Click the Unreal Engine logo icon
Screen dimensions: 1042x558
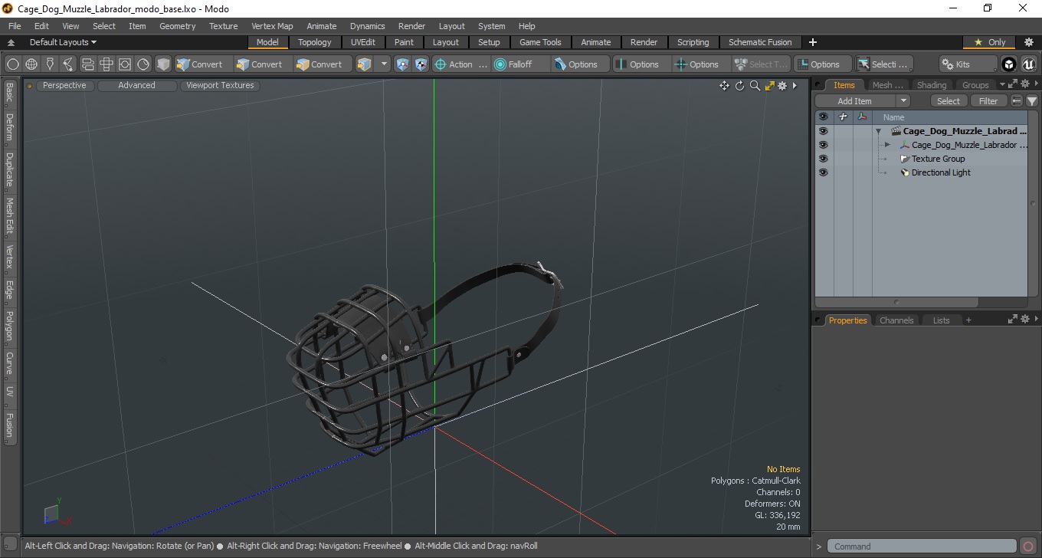[x=1028, y=64]
